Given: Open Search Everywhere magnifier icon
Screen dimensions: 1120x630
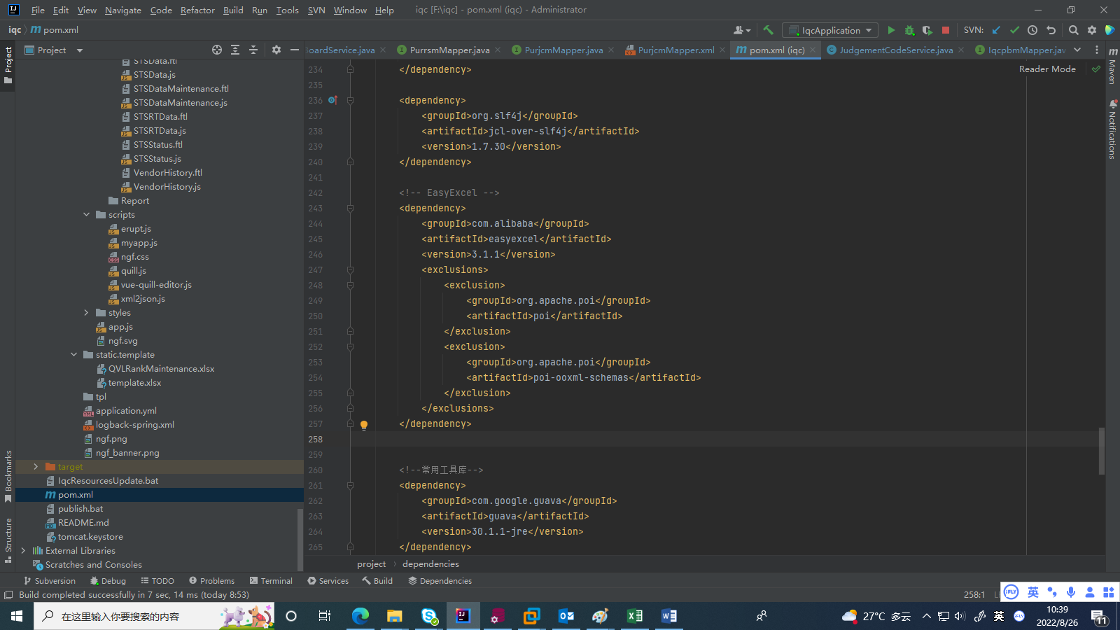Looking at the screenshot, I should pyautogui.click(x=1073, y=30).
